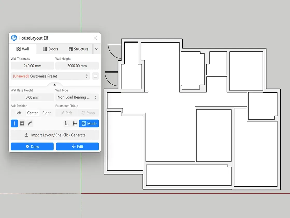Switch to the Structure tab
290x218 pixels.
coord(78,49)
